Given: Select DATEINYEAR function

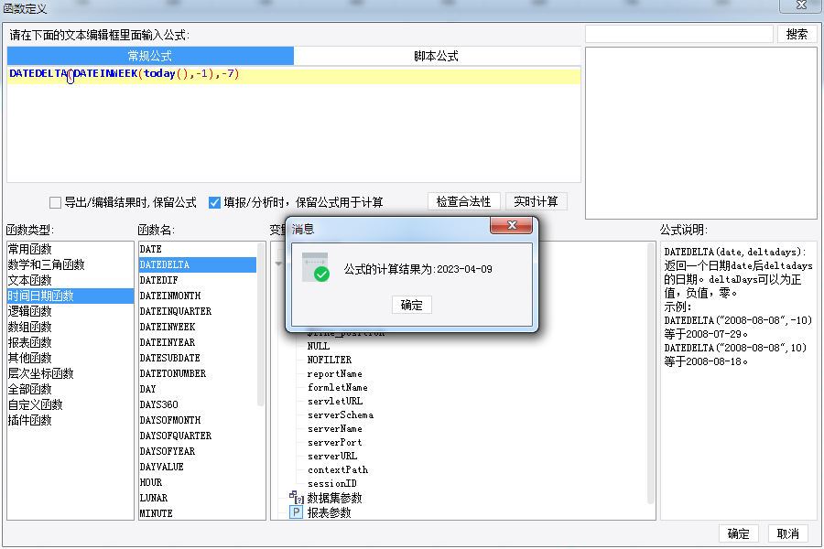Looking at the screenshot, I should (198, 342).
